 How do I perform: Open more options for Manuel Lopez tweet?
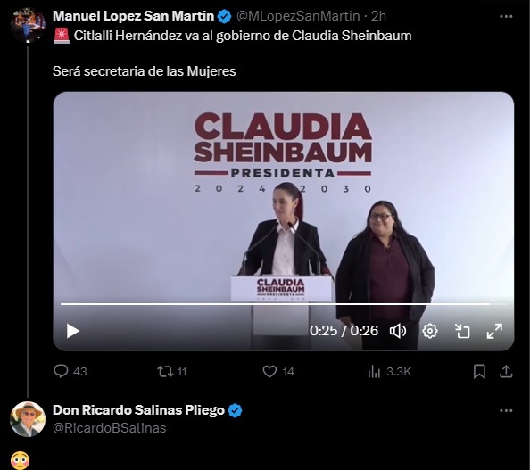pos(506,16)
